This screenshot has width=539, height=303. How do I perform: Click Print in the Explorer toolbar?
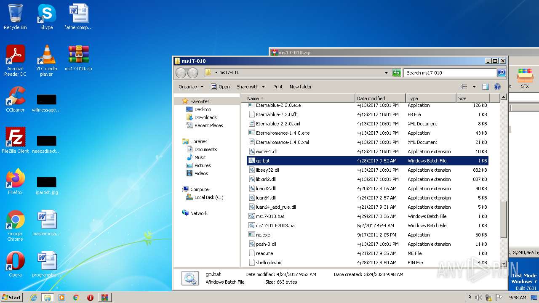click(278, 87)
